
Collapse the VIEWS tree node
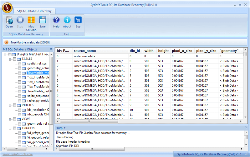10,119
